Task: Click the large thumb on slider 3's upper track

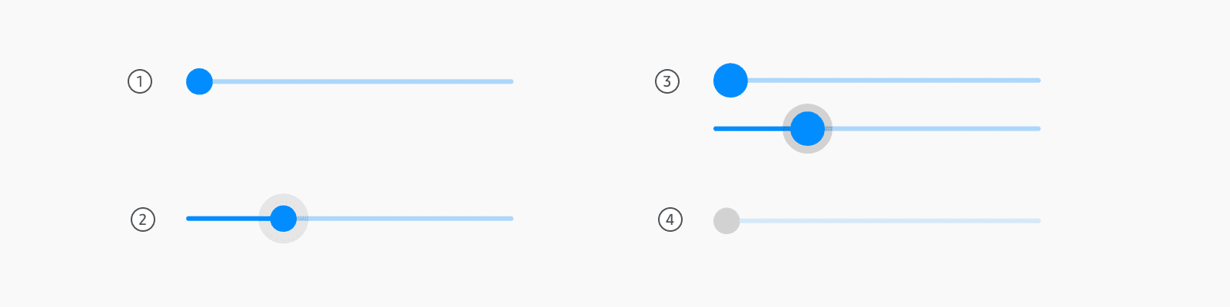Action: (x=730, y=81)
